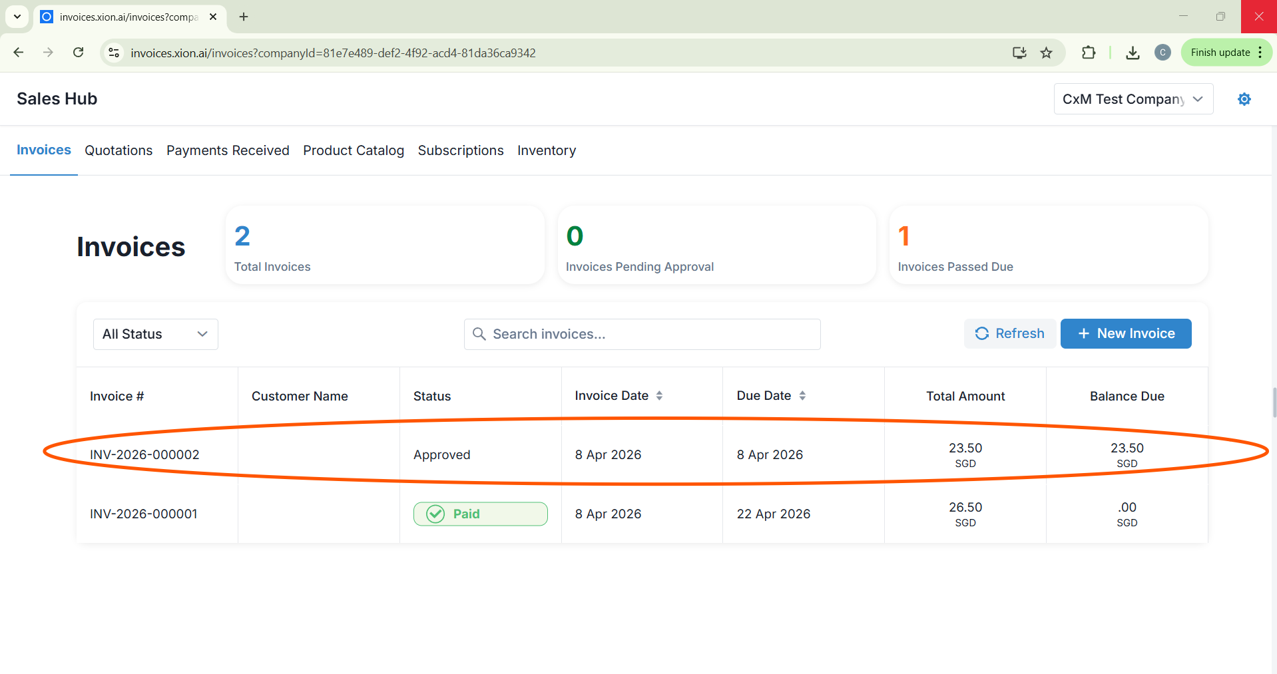1277x674 pixels.
Task: Sort by Due Date
Action: 802,396
